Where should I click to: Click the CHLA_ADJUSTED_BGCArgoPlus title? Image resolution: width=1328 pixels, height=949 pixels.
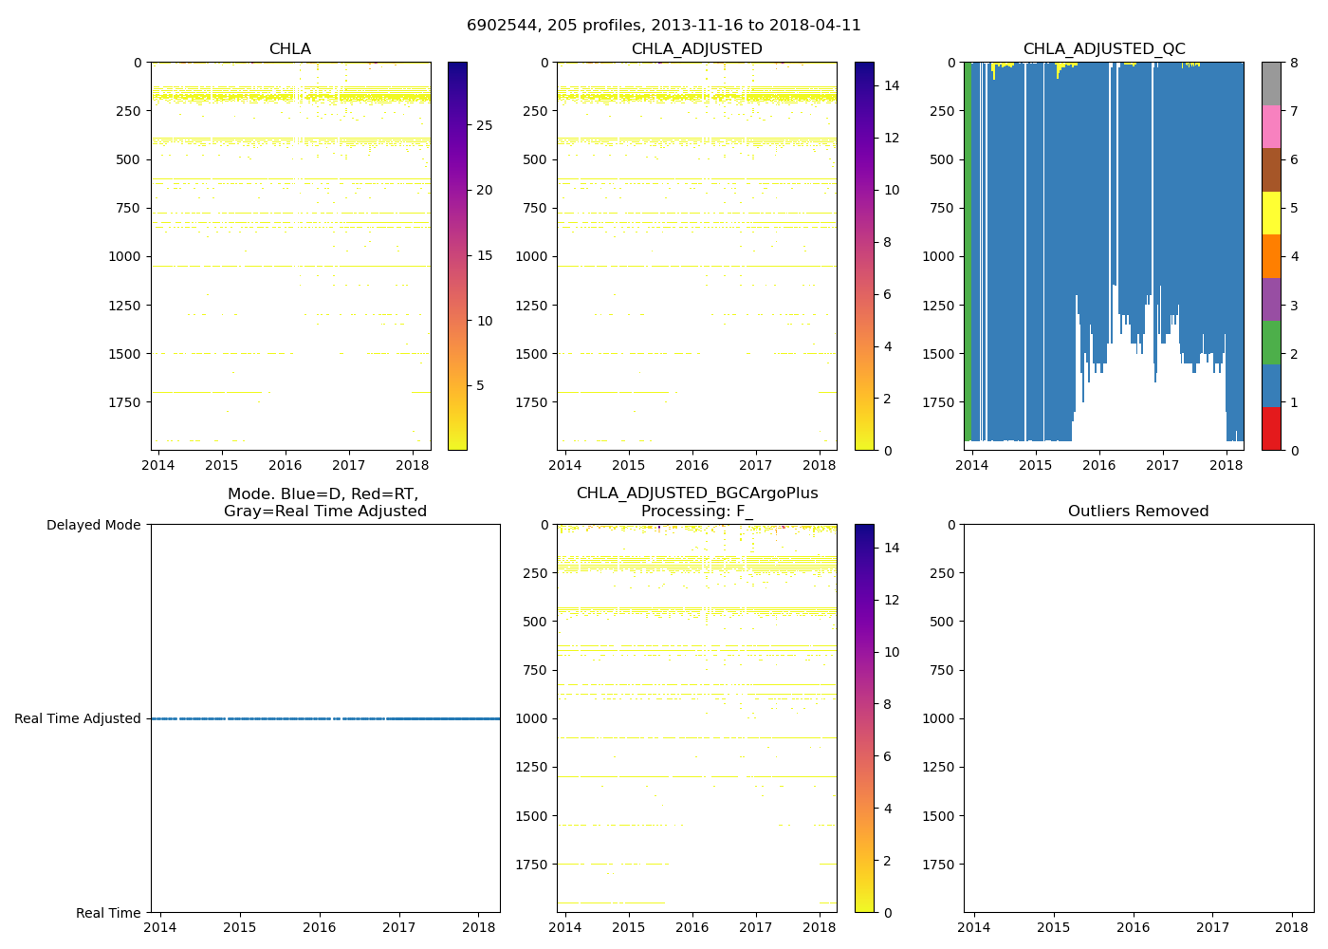click(696, 493)
